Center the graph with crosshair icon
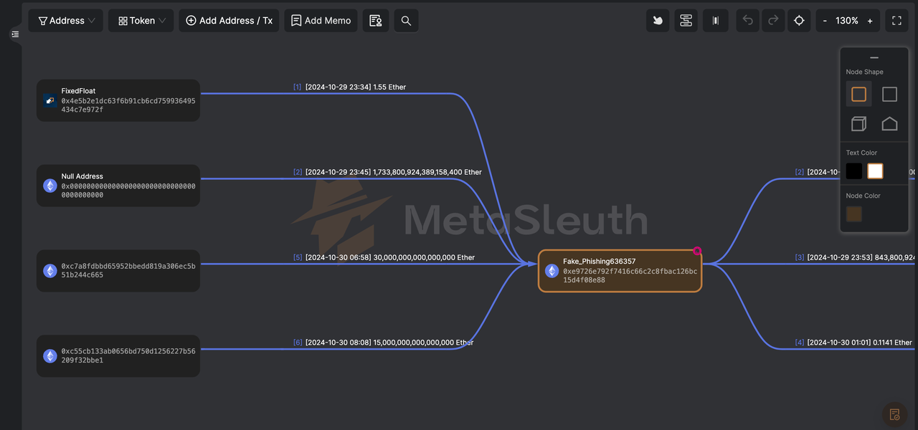Screen dimensions: 918x430 (x=799, y=21)
